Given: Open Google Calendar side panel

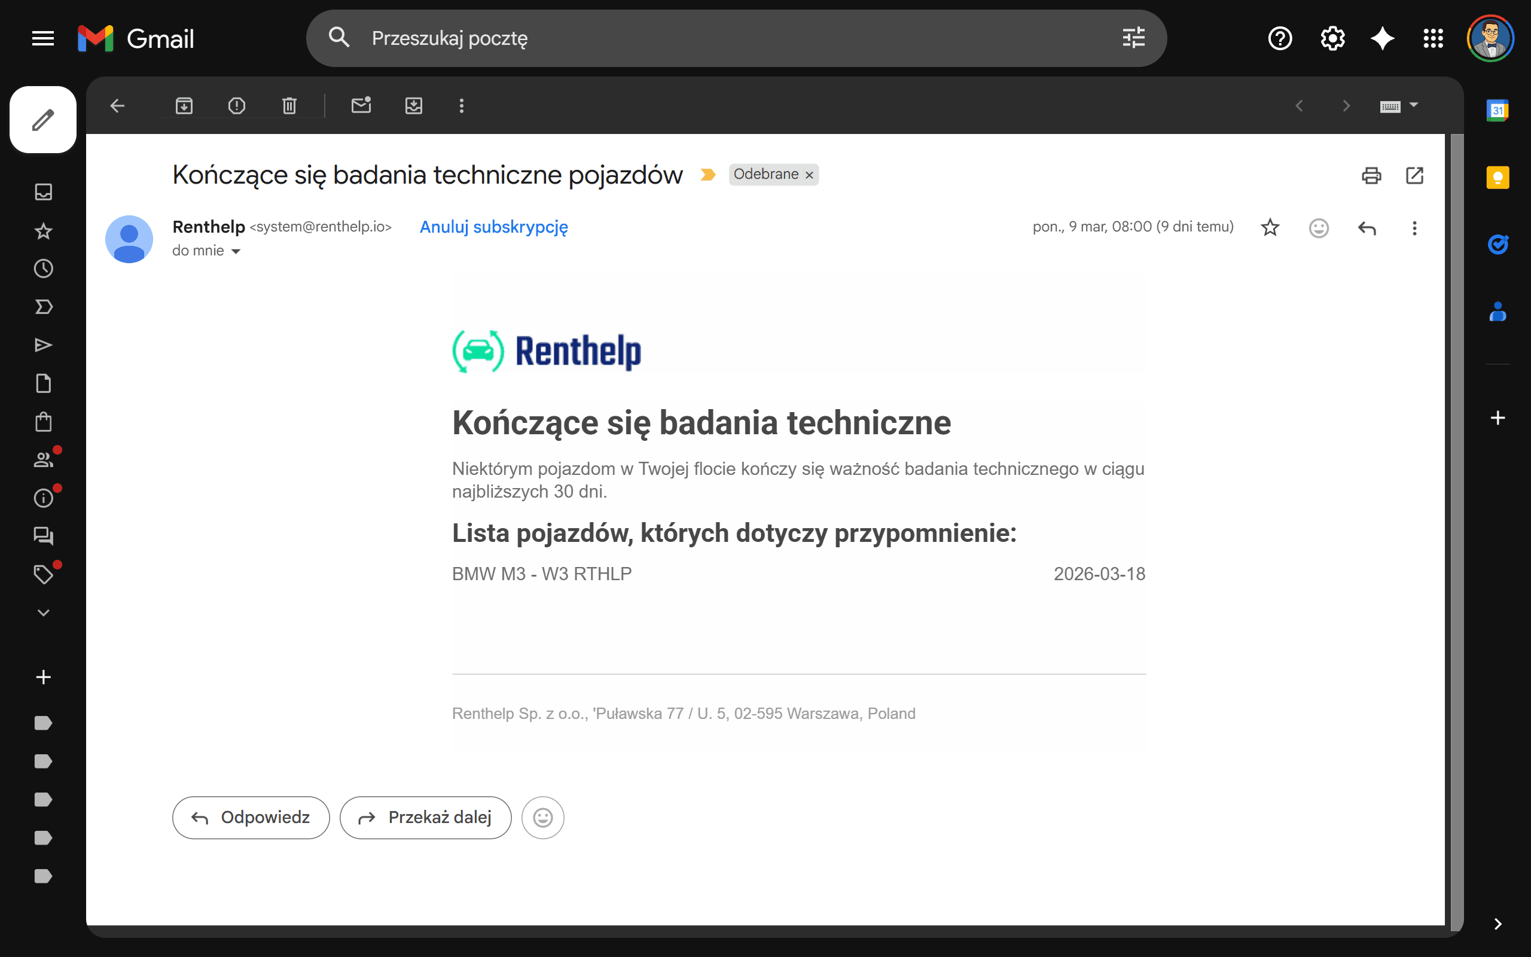Looking at the screenshot, I should pos(1498,110).
